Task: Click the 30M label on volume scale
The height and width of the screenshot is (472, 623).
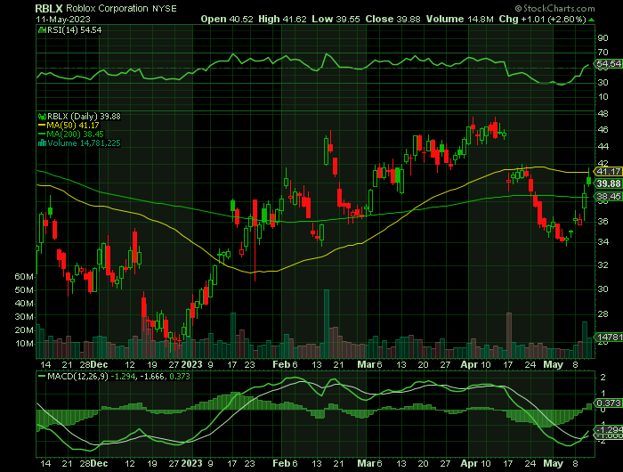Action: point(24,317)
